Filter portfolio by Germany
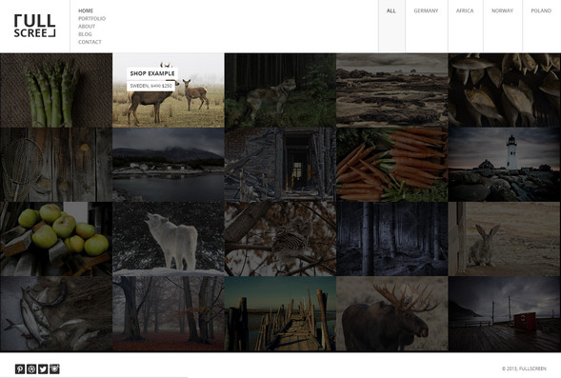The width and height of the screenshot is (561, 378). (426, 10)
